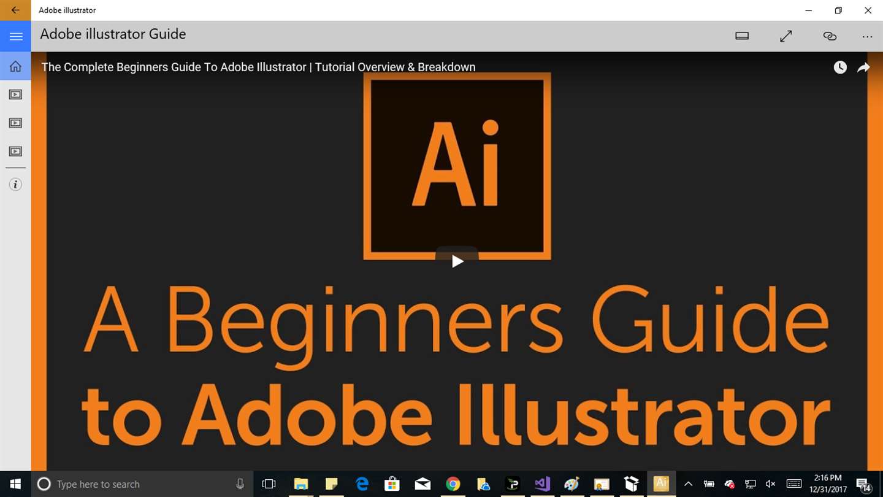Open Visual Studio from the taskbar
This screenshot has width=883, height=497.
(542, 484)
